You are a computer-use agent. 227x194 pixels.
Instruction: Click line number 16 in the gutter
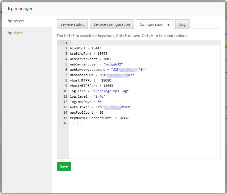65,123
